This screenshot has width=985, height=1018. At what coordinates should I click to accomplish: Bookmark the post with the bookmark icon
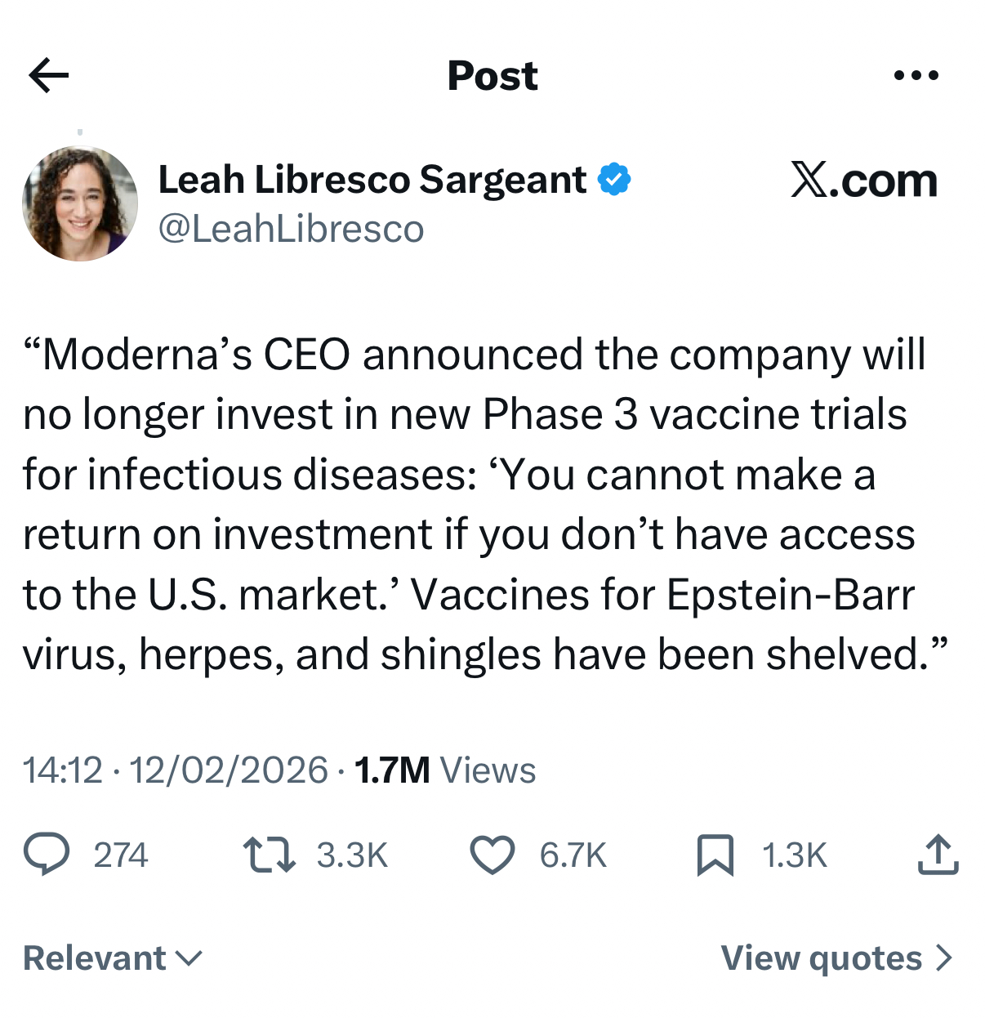(715, 855)
